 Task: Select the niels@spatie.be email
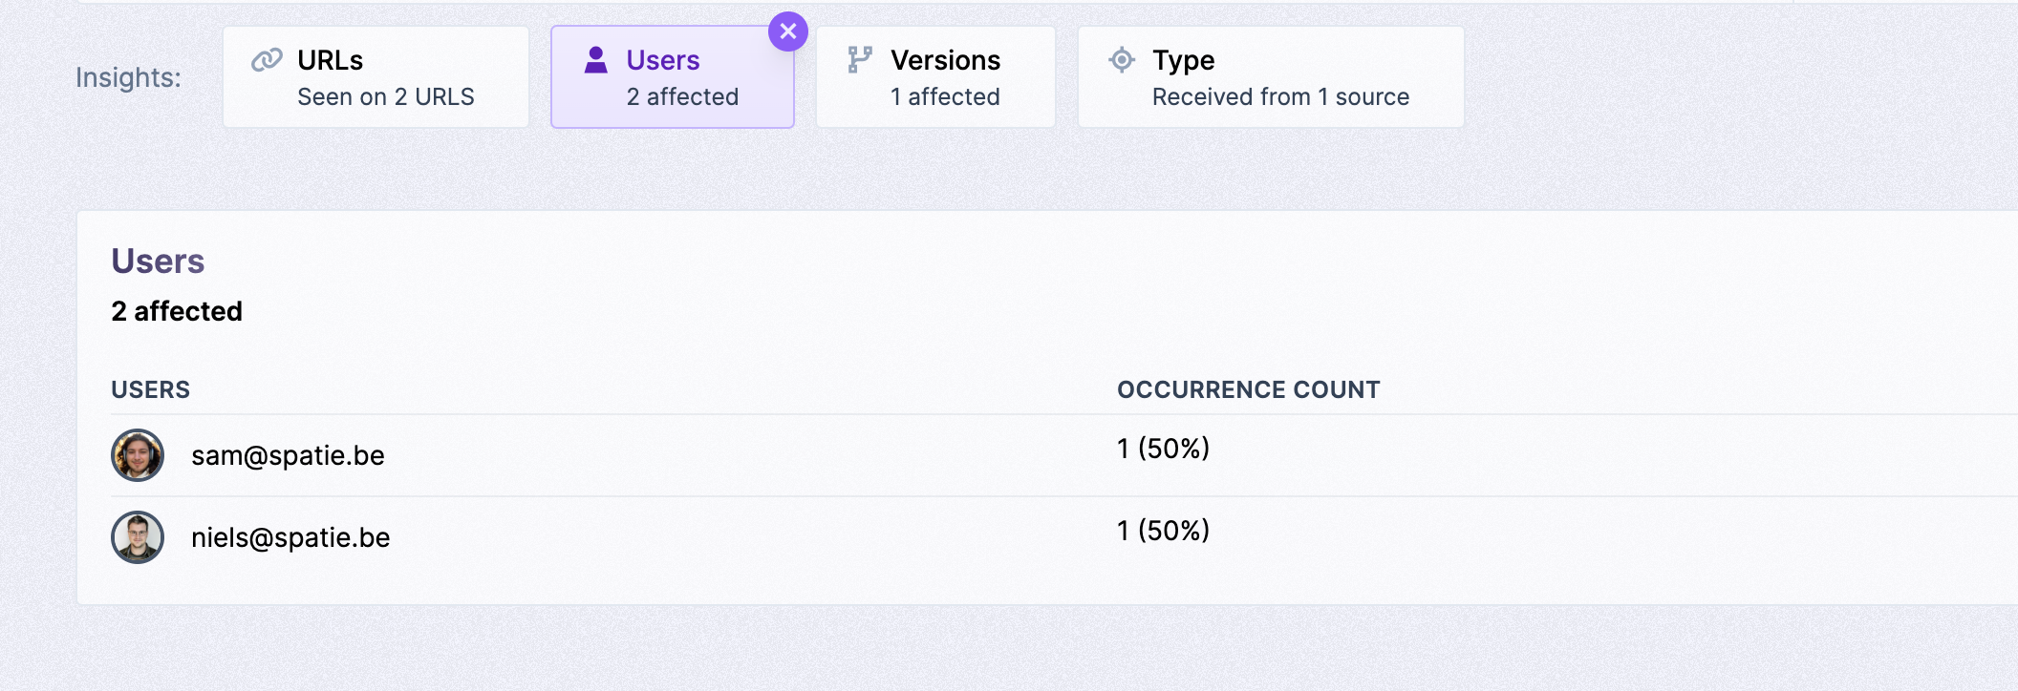pyautogui.click(x=290, y=537)
